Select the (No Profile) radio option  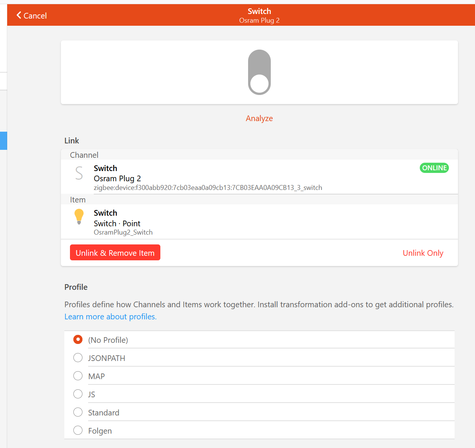pyautogui.click(x=78, y=340)
